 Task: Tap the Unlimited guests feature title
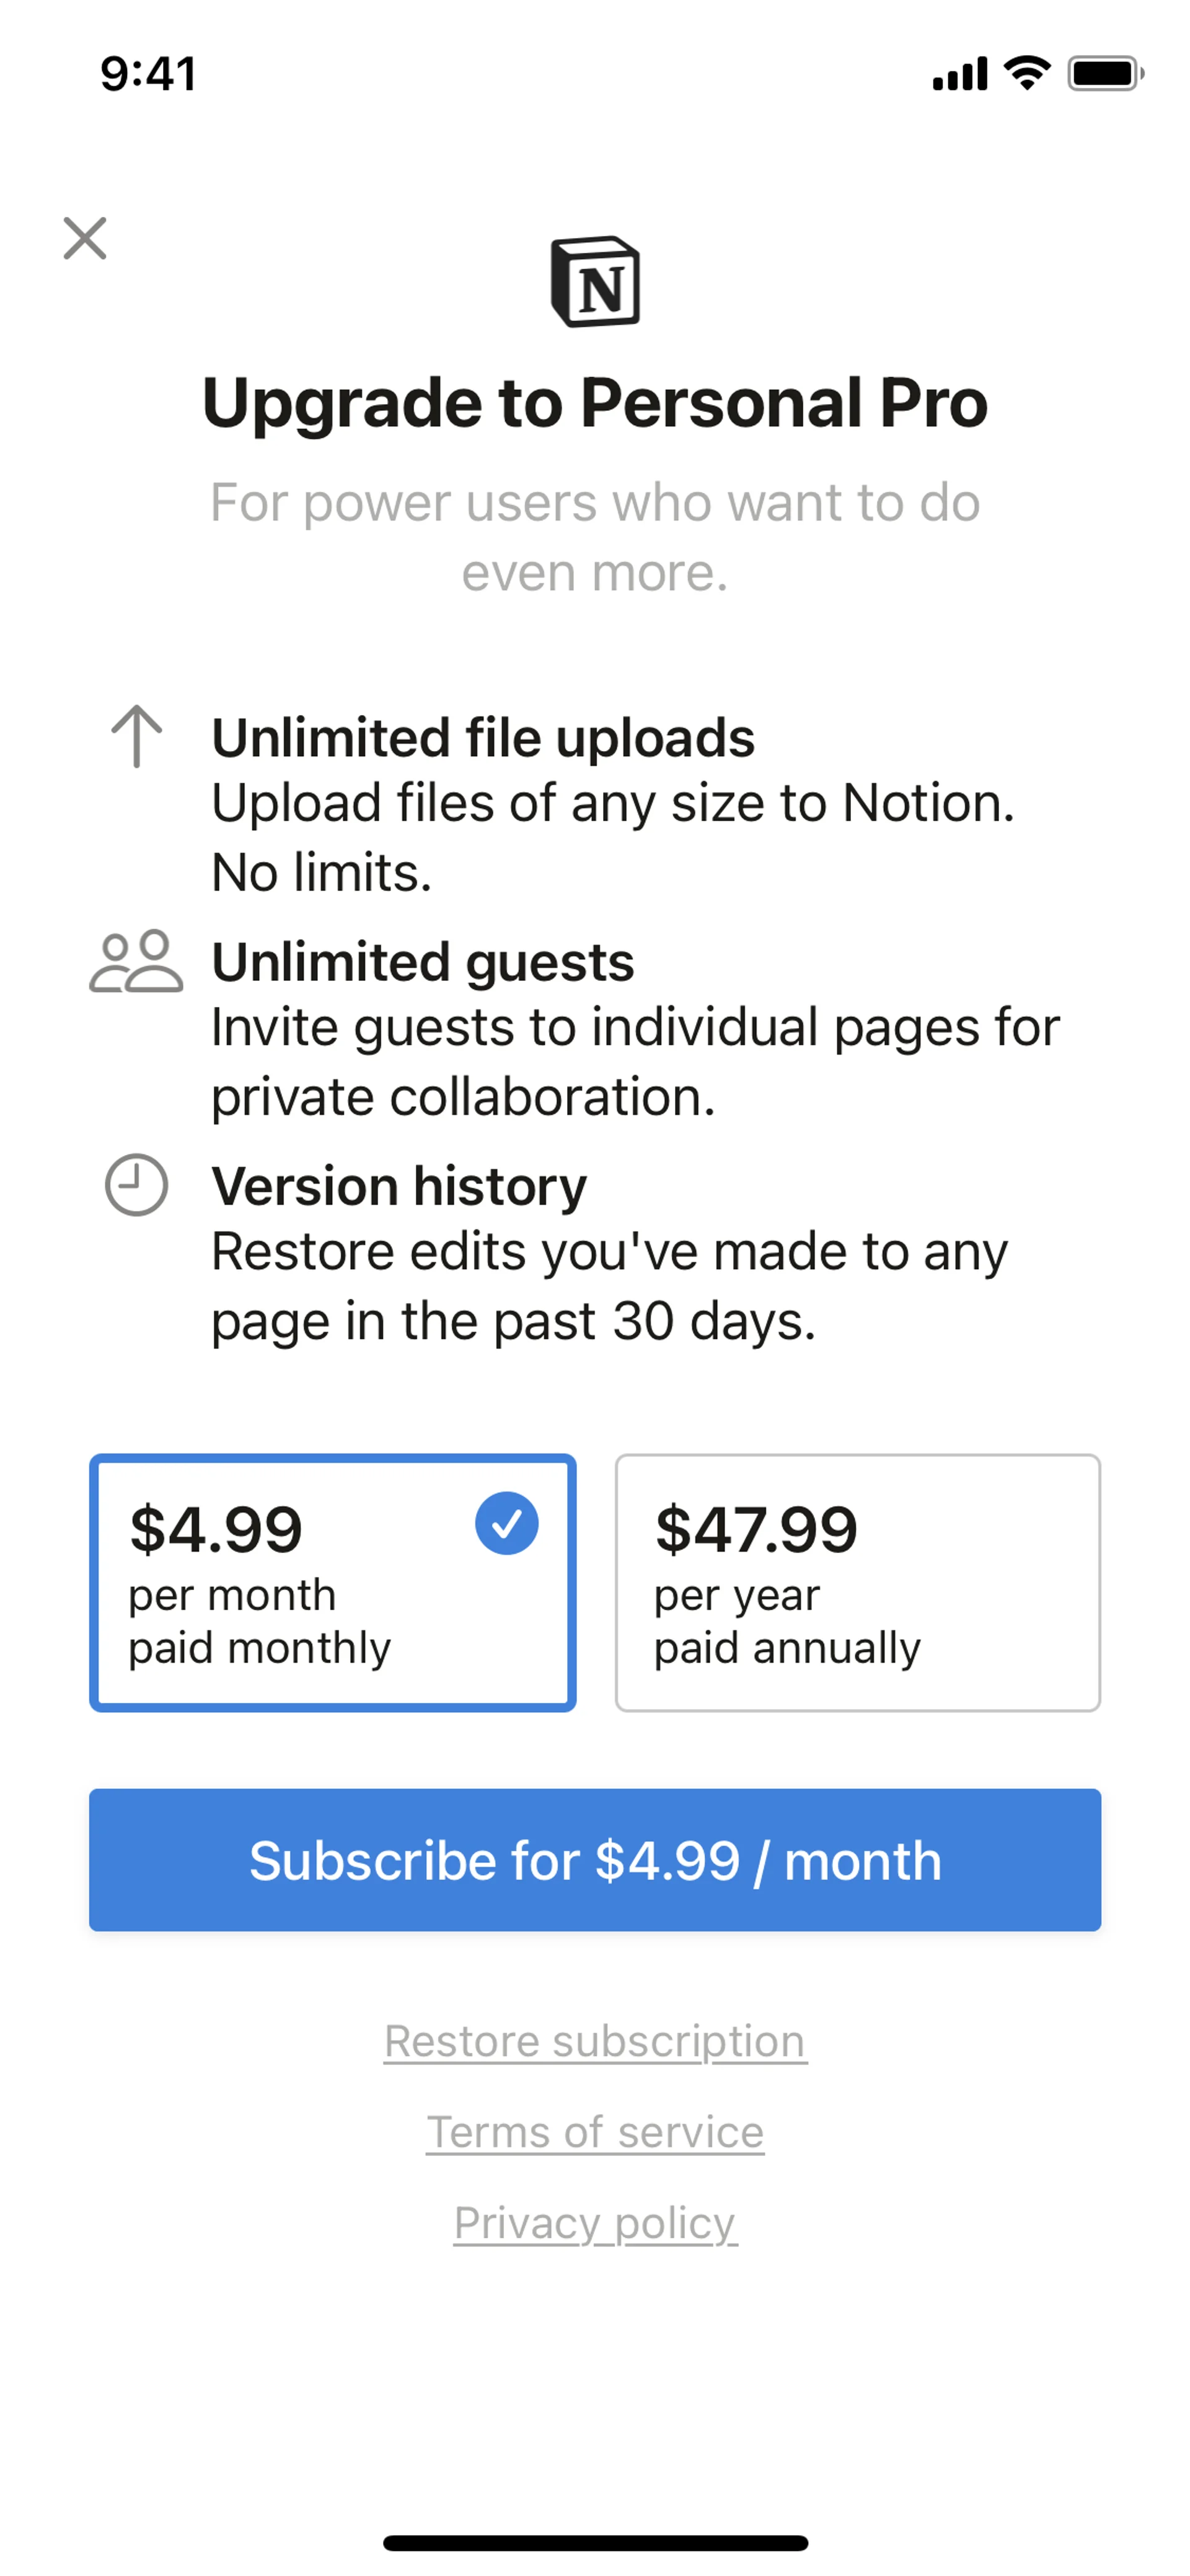(423, 962)
